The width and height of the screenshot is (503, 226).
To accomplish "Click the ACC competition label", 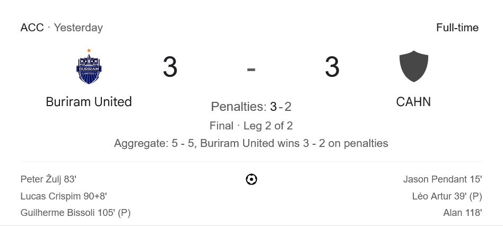I will tap(32, 28).
